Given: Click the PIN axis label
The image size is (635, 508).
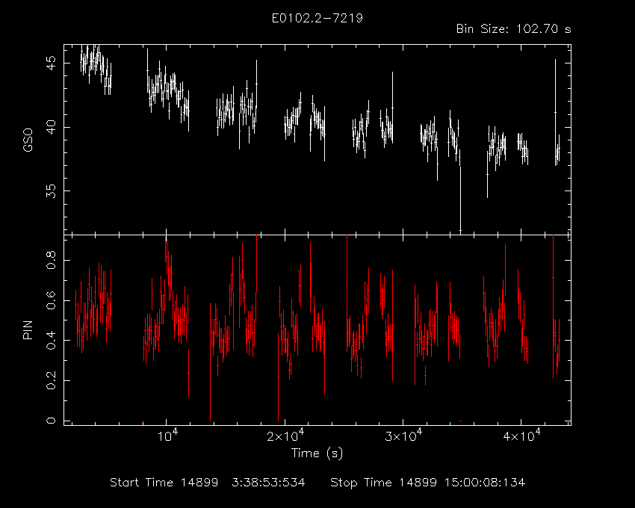Looking at the screenshot, I should coord(28,329).
